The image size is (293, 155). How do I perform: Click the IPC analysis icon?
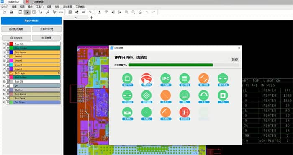[x=166, y=78]
